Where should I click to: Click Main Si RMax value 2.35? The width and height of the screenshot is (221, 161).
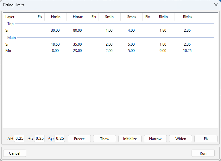click(187, 44)
